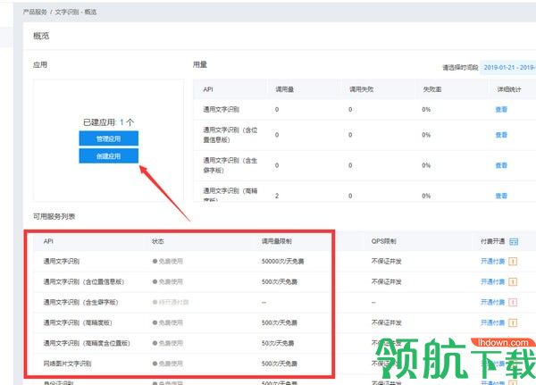
Task: Click 查看 for 通用文字识别(含位置信息版) usage row
Action: (501, 135)
